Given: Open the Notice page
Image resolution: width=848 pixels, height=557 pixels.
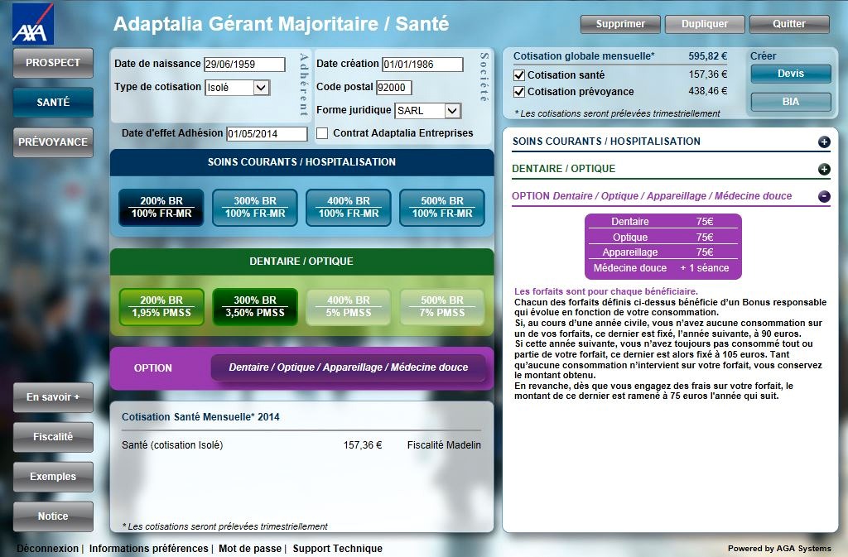Looking at the screenshot, I should (53, 516).
